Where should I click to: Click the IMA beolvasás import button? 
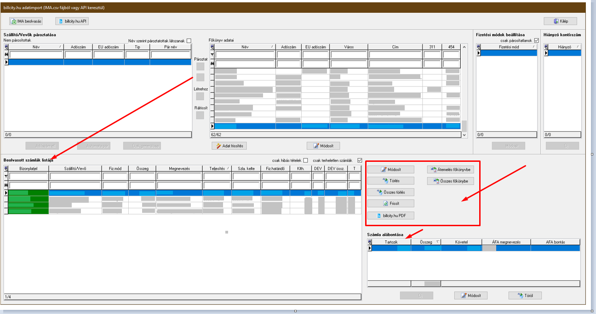pos(28,21)
